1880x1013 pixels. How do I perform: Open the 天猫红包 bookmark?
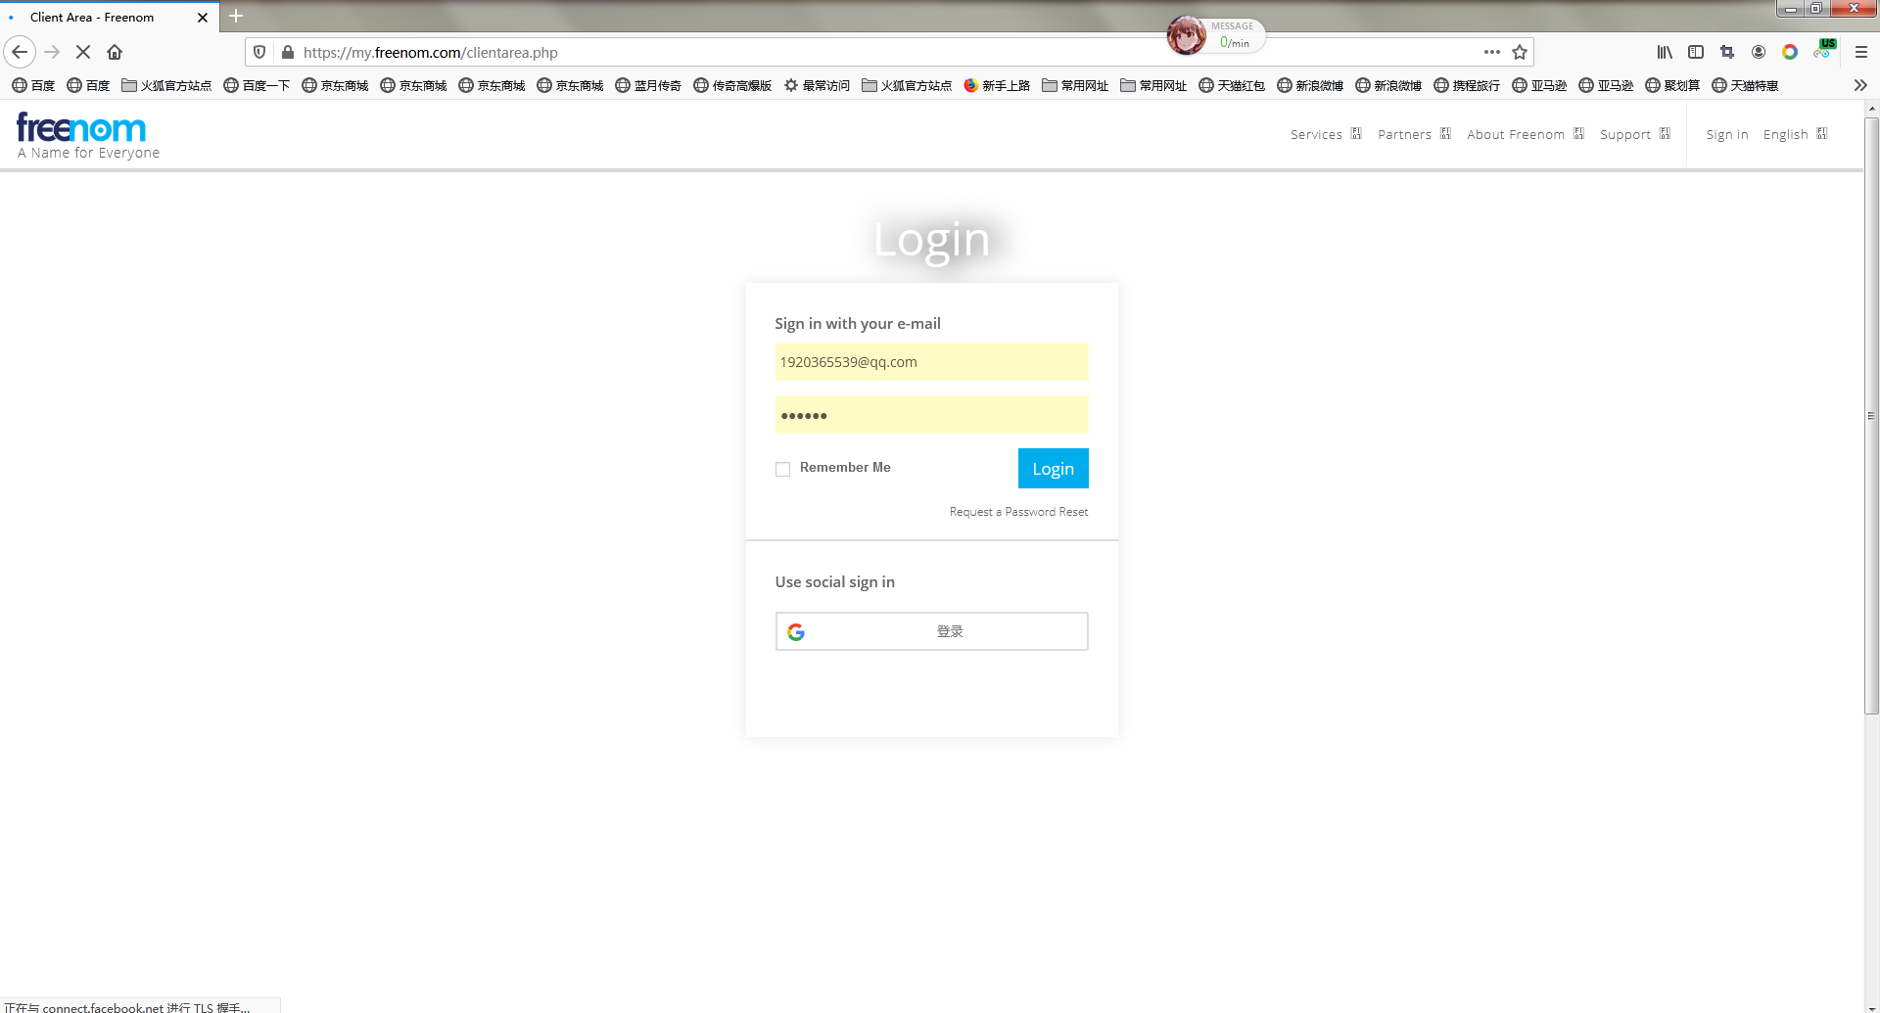(x=1232, y=86)
